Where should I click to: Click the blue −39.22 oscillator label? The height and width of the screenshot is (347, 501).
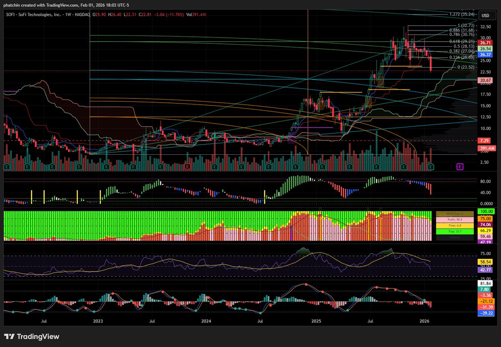486,313
